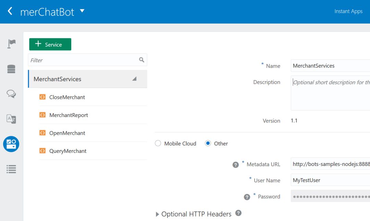Select CloseMerchant component in list
Viewport: 370px width, 221px height.
click(x=67, y=97)
